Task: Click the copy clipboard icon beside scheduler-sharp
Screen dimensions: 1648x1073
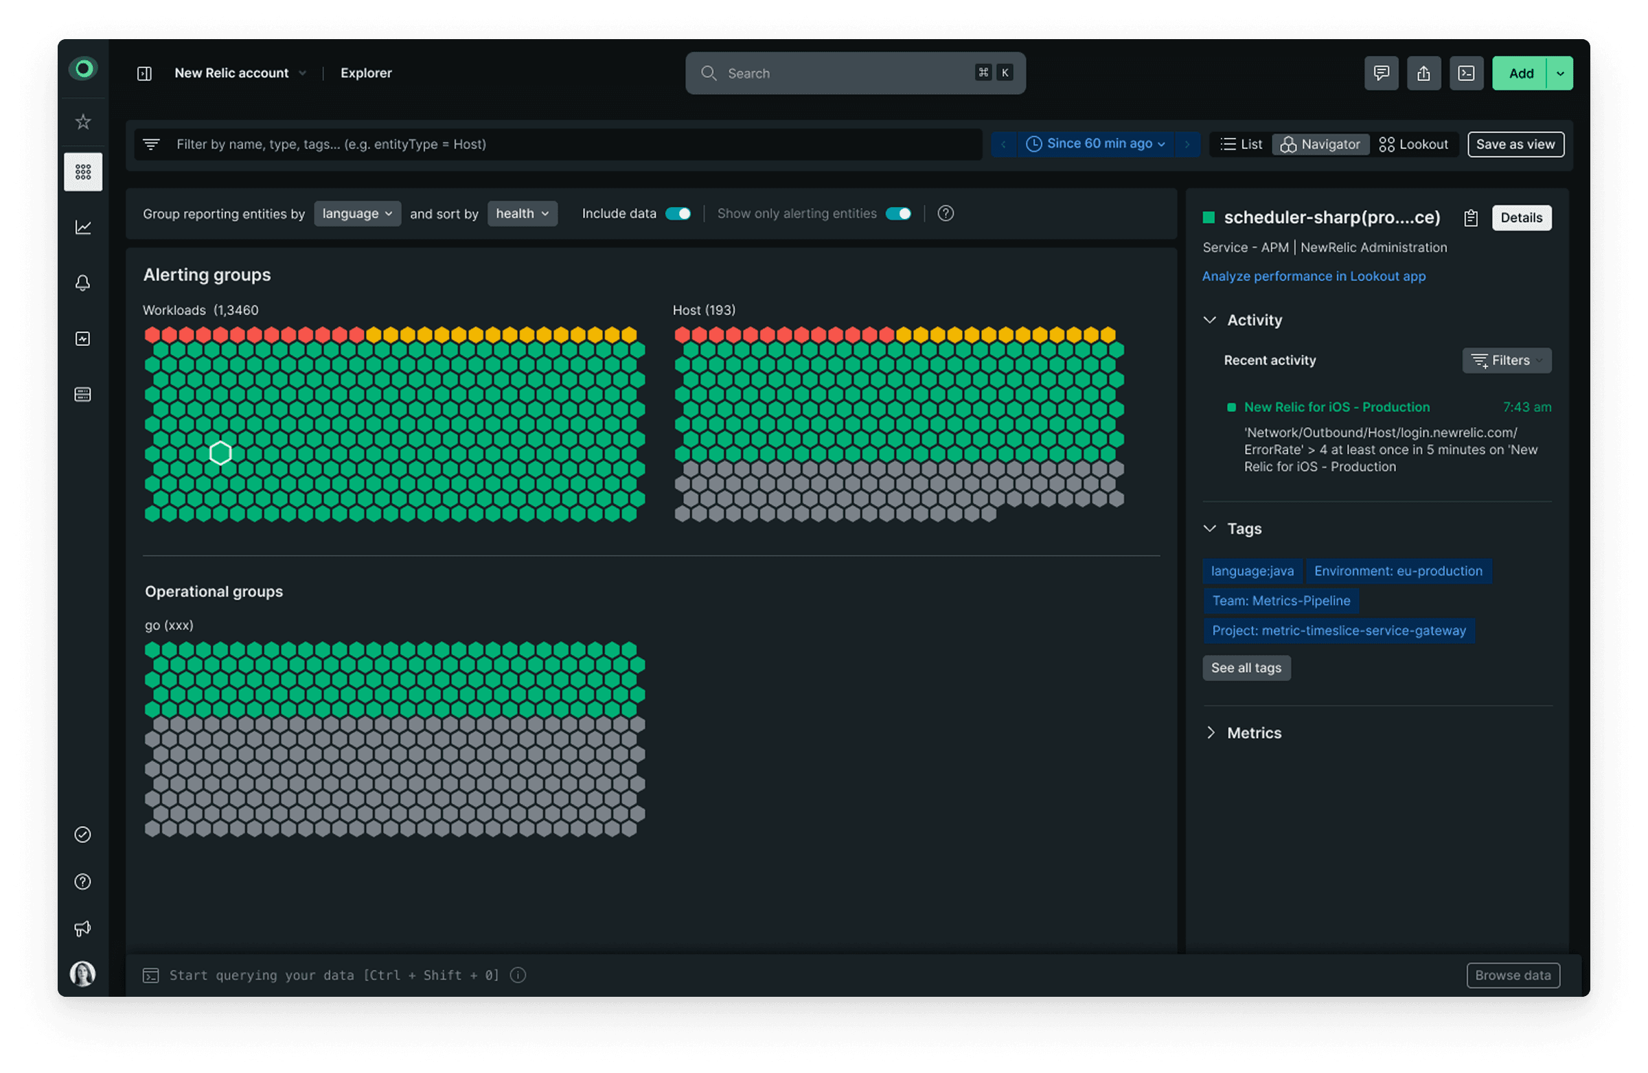Action: [x=1471, y=218]
